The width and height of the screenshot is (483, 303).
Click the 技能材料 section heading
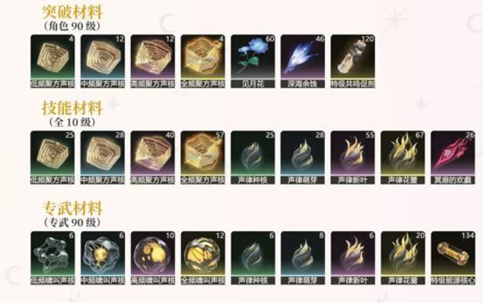(x=72, y=108)
